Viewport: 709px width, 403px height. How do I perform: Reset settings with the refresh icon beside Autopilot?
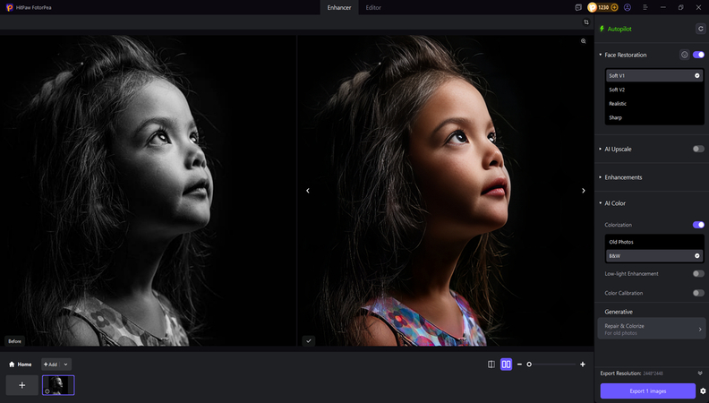tap(700, 29)
